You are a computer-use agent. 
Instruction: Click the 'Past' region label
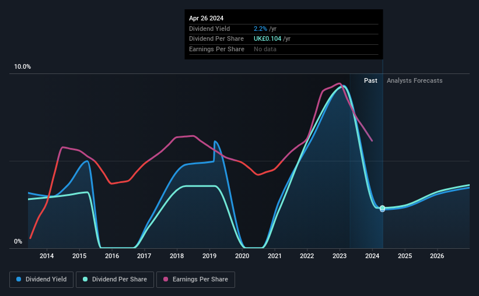[370, 80]
